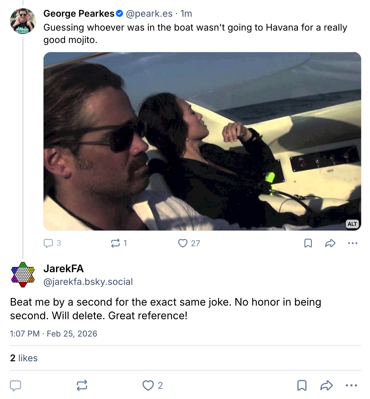
Task: Like George Pearkes' post
Action: click(x=183, y=243)
